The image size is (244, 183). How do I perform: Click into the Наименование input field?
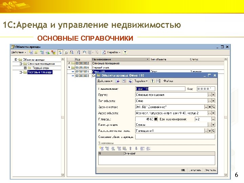[x=160, y=89]
